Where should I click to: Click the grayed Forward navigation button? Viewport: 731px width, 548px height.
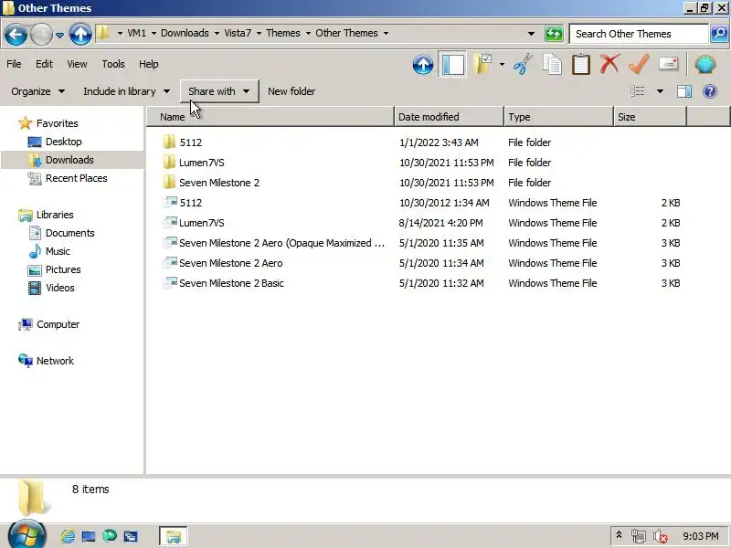tap(41, 34)
